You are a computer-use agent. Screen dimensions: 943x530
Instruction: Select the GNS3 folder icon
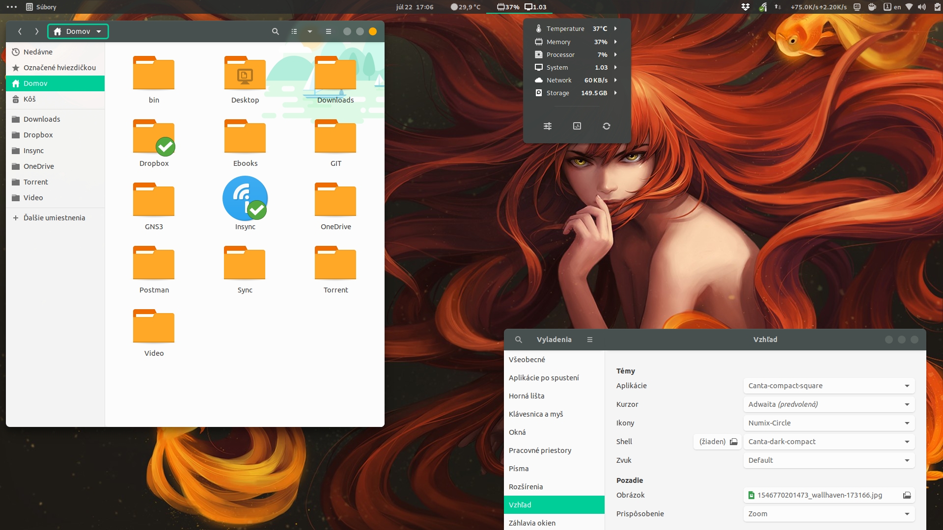[154, 200]
